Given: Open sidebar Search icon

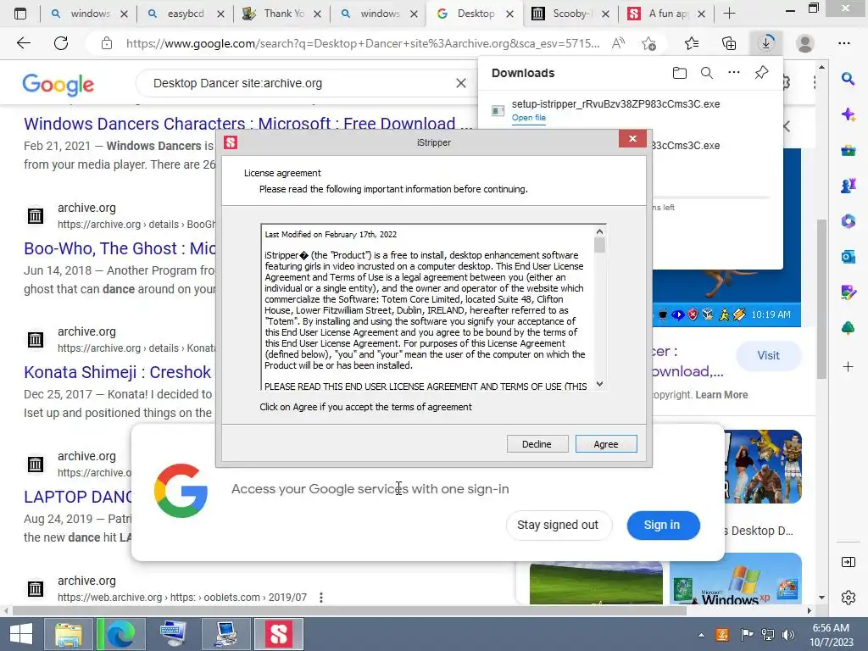Looking at the screenshot, I should tap(848, 79).
